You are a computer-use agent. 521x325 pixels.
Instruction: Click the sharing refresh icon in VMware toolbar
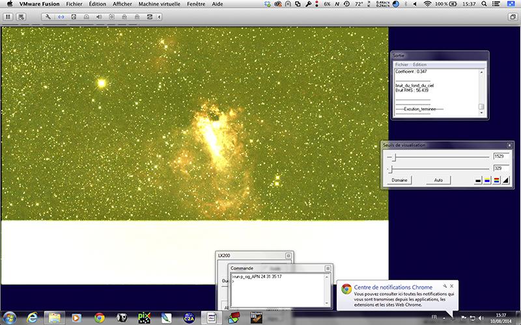pos(150,17)
